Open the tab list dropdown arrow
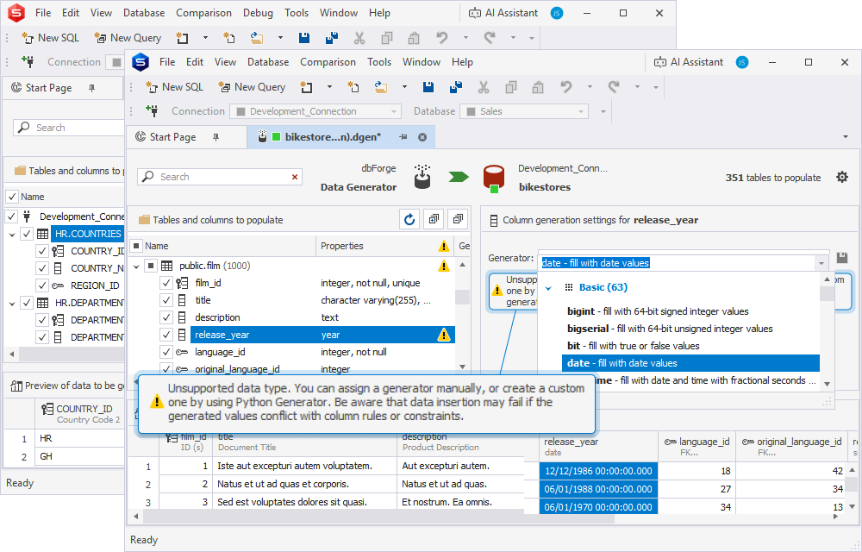 846,137
